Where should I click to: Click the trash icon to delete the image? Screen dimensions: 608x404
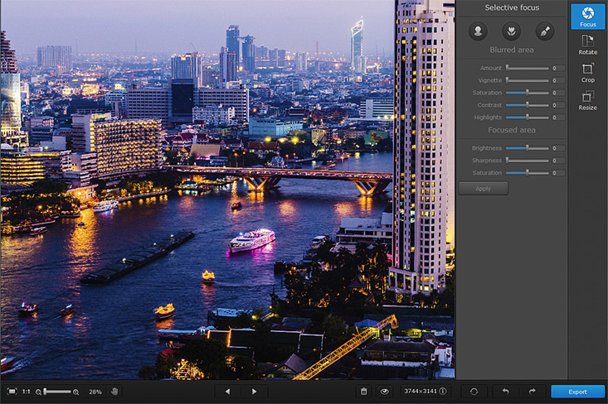363,392
